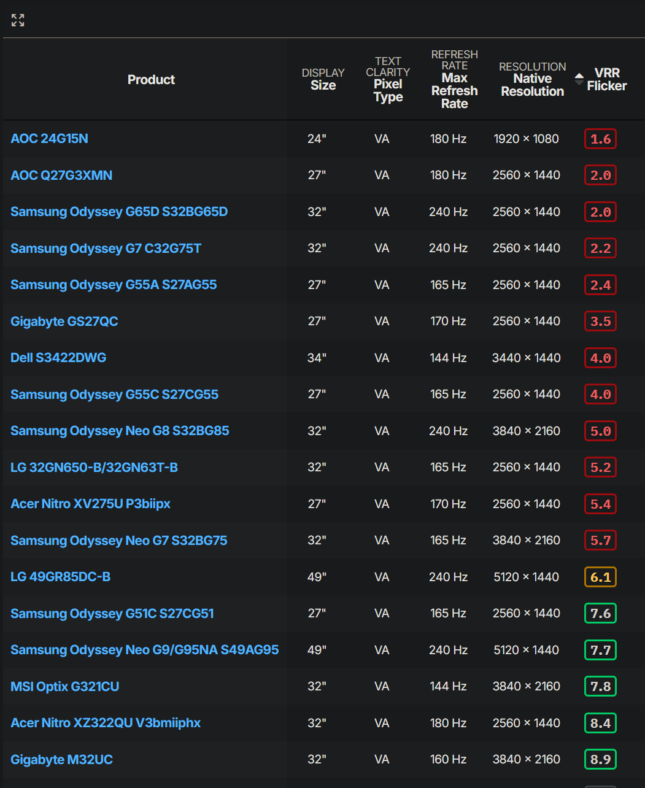The width and height of the screenshot is (645, 788).
Task: Open LG 32GN650-B/32GN63T-B link
Action: tap(94, 467)
